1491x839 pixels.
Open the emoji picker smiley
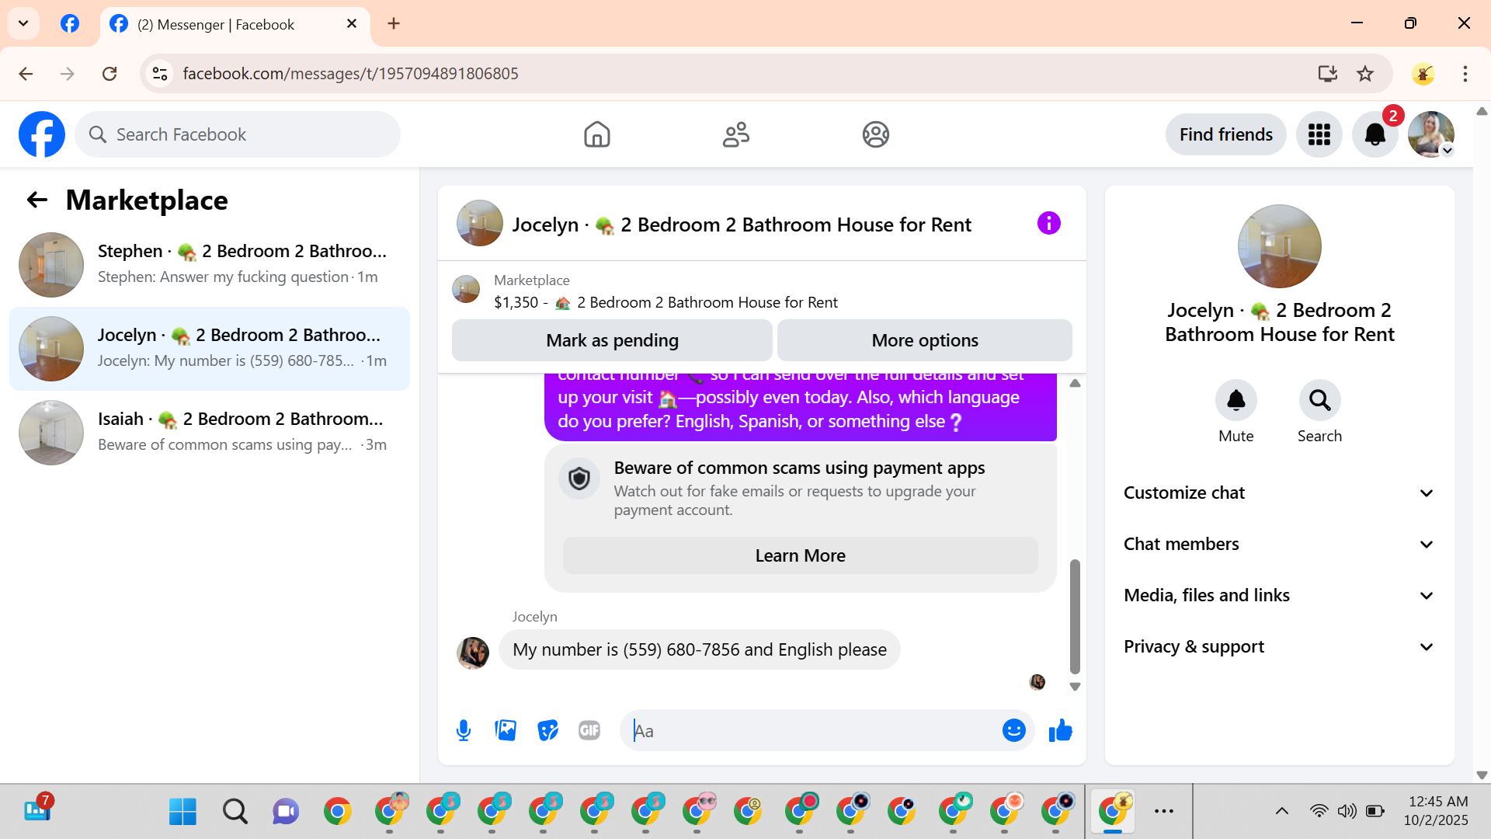tap(1013, 730)
